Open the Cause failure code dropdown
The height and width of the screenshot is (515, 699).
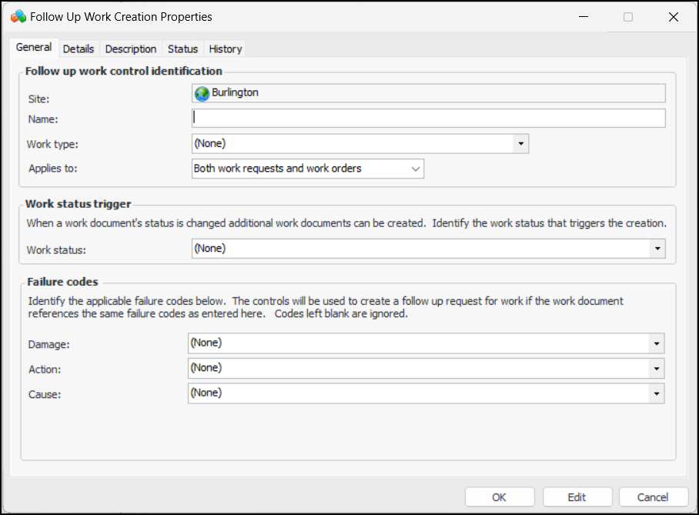(x=657, y=393)
